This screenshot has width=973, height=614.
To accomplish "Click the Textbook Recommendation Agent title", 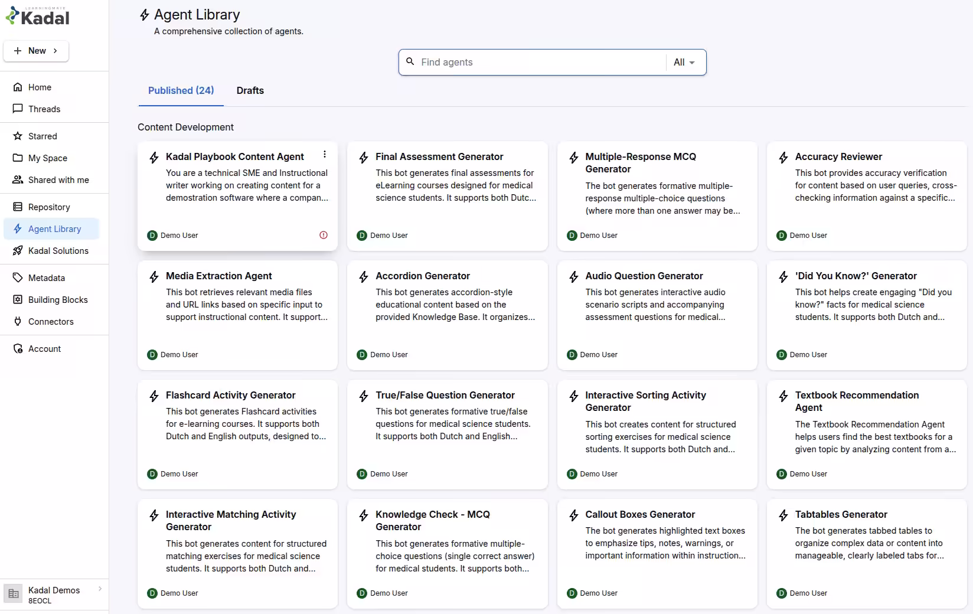I will click(857, 401).
